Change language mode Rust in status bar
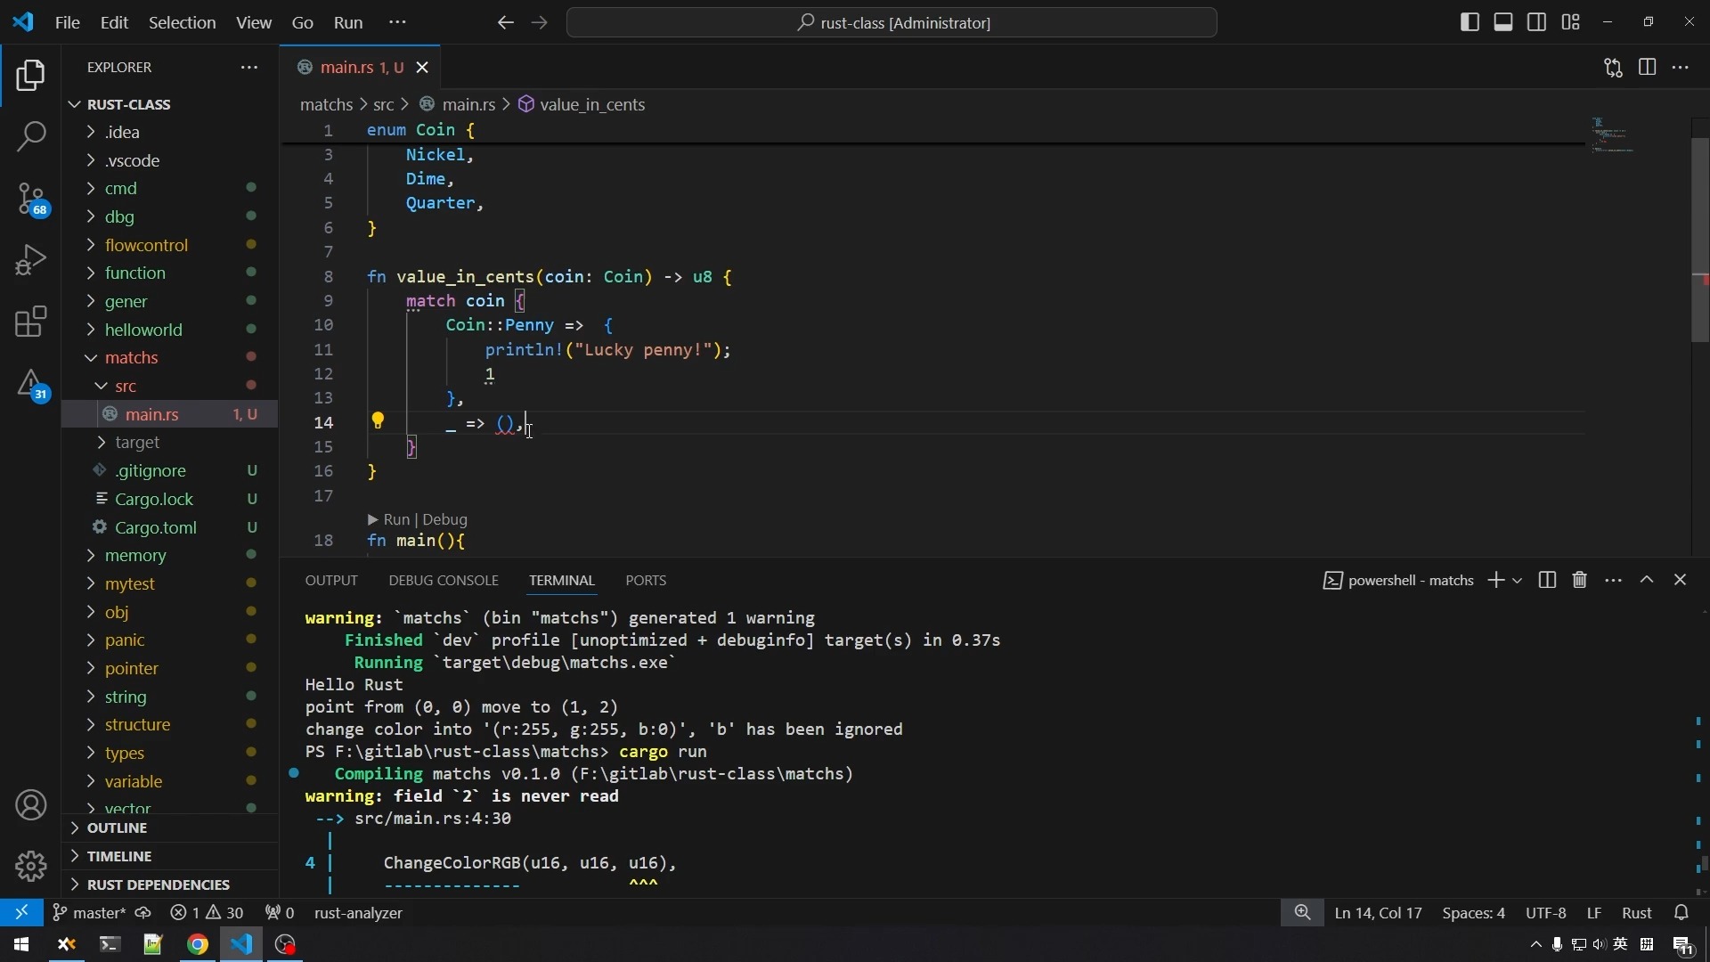The width and height of the screenshot is (1710, 962). click(1637, 913)
